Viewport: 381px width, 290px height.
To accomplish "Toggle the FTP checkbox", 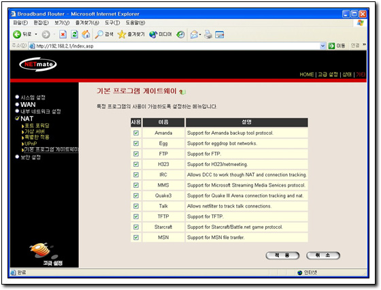I will (136, 154).
